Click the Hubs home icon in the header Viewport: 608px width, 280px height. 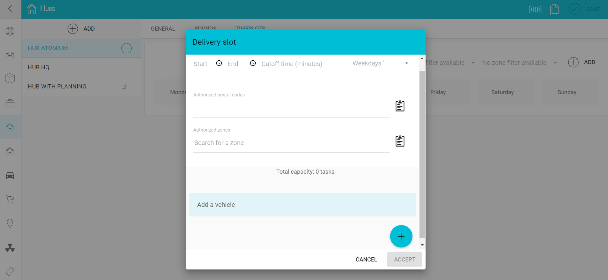tap(32, 9)
